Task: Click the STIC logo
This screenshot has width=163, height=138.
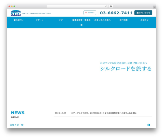Action: (16, 13)
